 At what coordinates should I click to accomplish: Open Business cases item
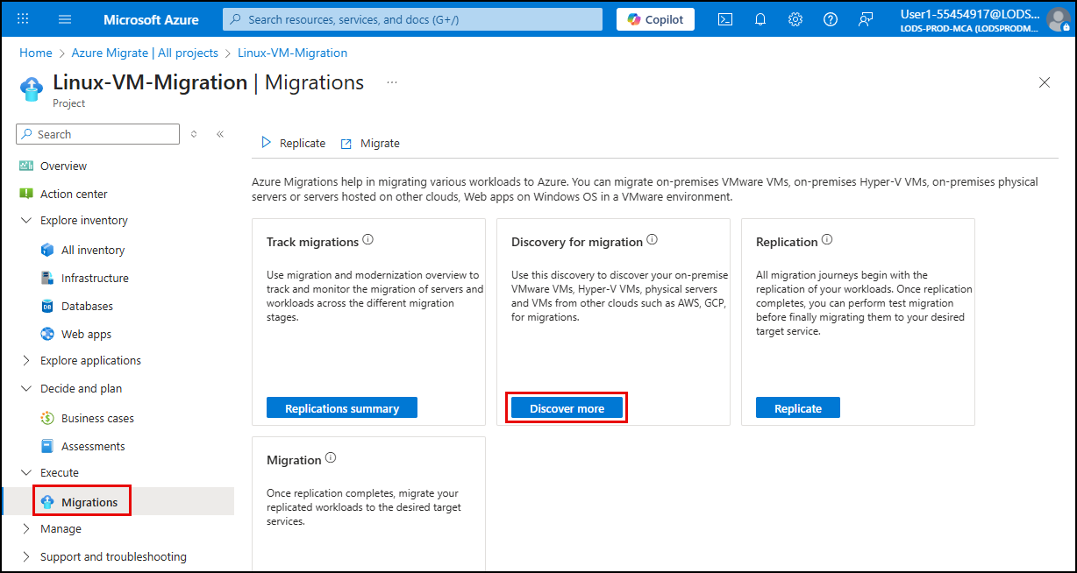coord(97,418)
